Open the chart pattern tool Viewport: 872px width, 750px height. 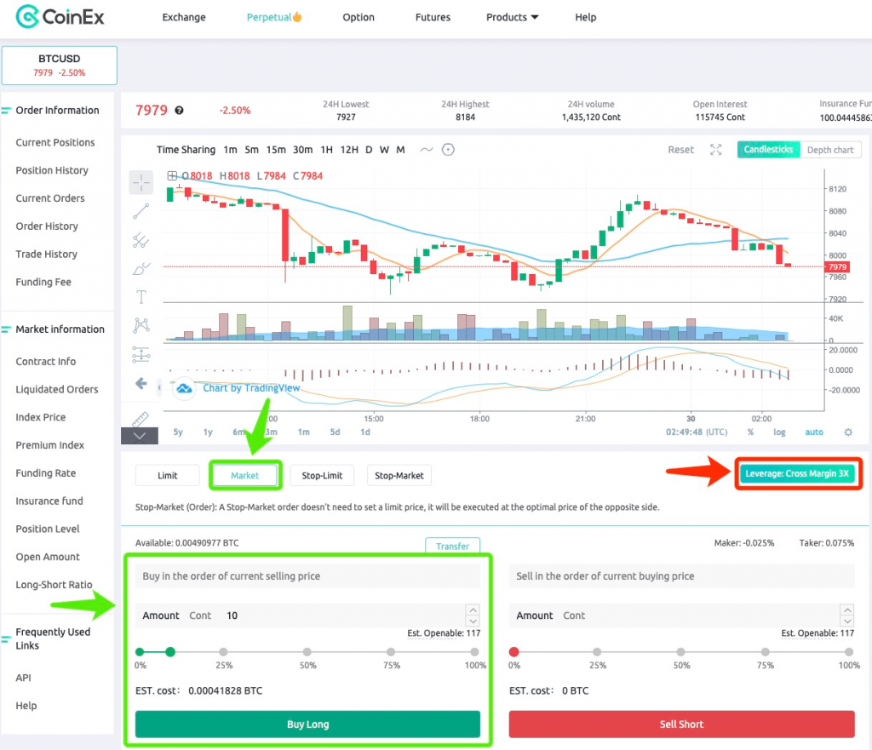141,325
